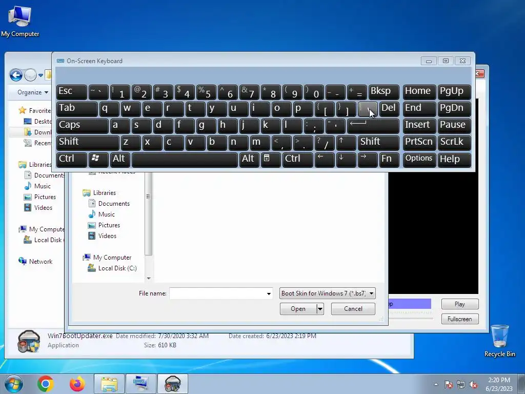Click Explorer's back arrow button
The height and width of the screenshot is (394, 525).
(x=16, y=75)
